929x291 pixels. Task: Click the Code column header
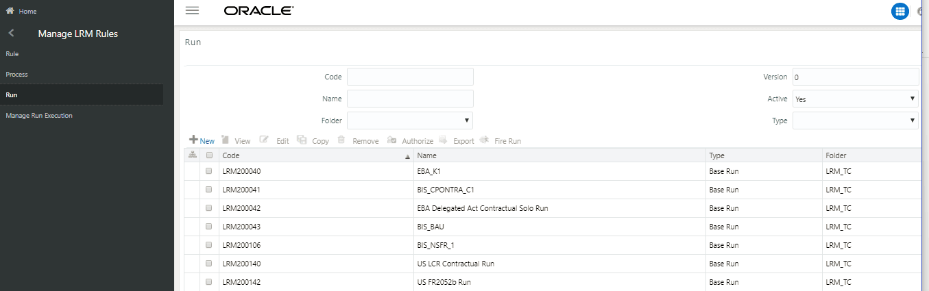[316, 155]
